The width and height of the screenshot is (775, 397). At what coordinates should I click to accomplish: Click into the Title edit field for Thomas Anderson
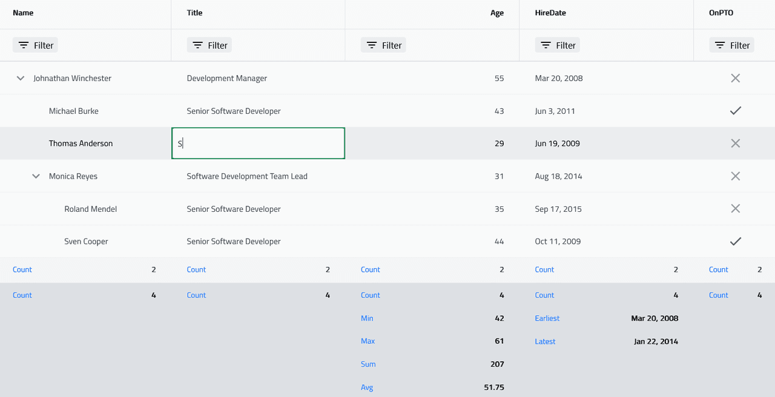[x=259, y=143]
